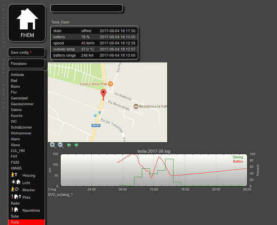Click the outside temp value '37.0 °C'
277x225 pixels.
click(88, 49)
